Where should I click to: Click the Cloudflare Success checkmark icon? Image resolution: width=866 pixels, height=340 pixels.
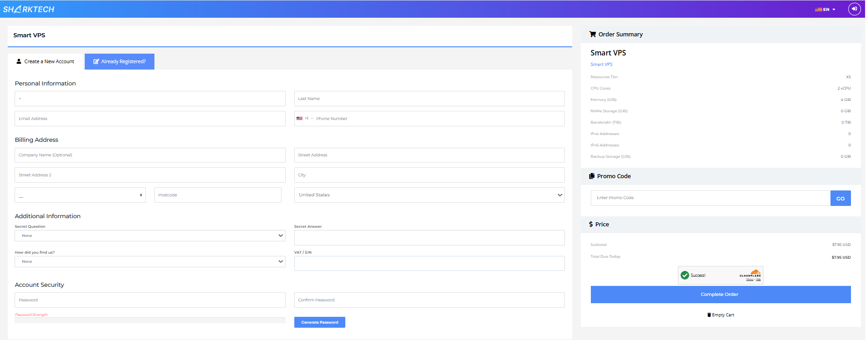[x=685, y=275]
